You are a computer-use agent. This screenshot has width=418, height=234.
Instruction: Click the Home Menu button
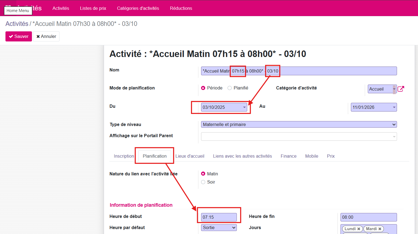click(18, 11)
